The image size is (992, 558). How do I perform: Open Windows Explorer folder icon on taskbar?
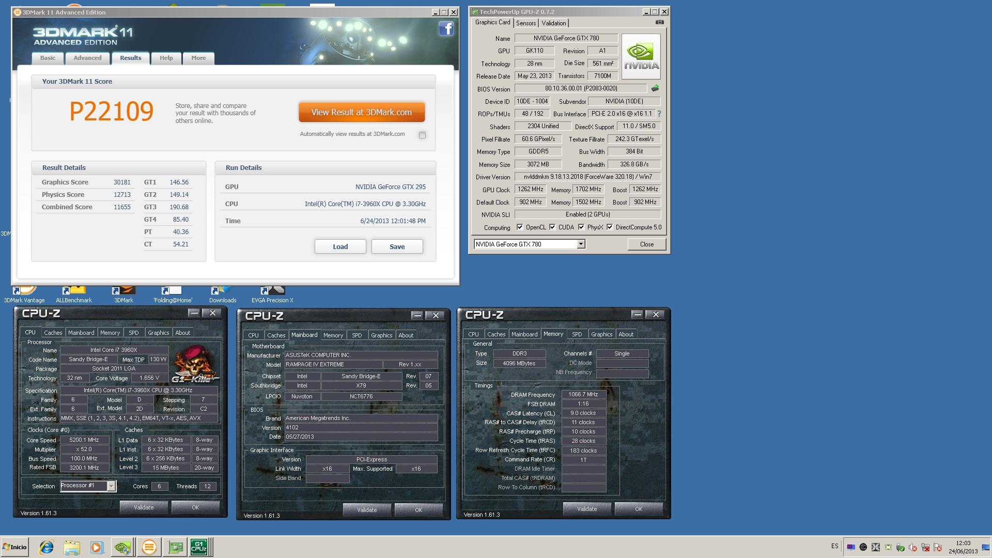[72, 547]
